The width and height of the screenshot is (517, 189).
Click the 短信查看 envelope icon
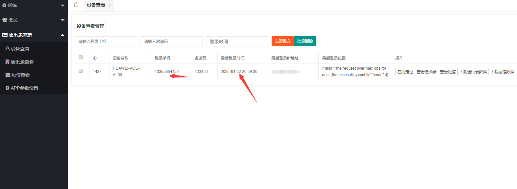(x=8, y=75)
